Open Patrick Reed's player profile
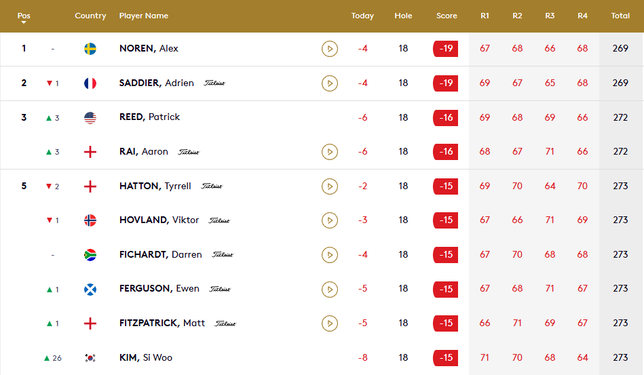This screenshot has width=644, height=375. click(x=149, y=117)
